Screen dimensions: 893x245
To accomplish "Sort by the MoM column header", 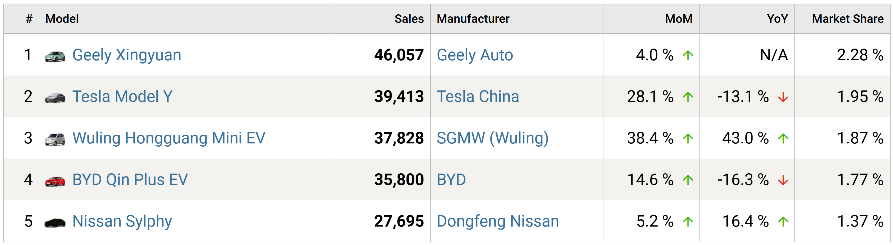I will tap(678, 19).
